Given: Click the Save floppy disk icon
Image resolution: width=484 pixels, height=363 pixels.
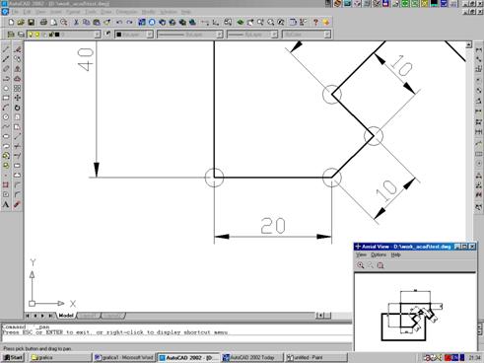Looking at the screenshot, I should 31,23.
